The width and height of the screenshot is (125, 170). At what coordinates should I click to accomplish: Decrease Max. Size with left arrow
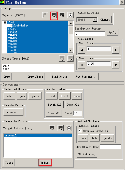tap(82, 50)
